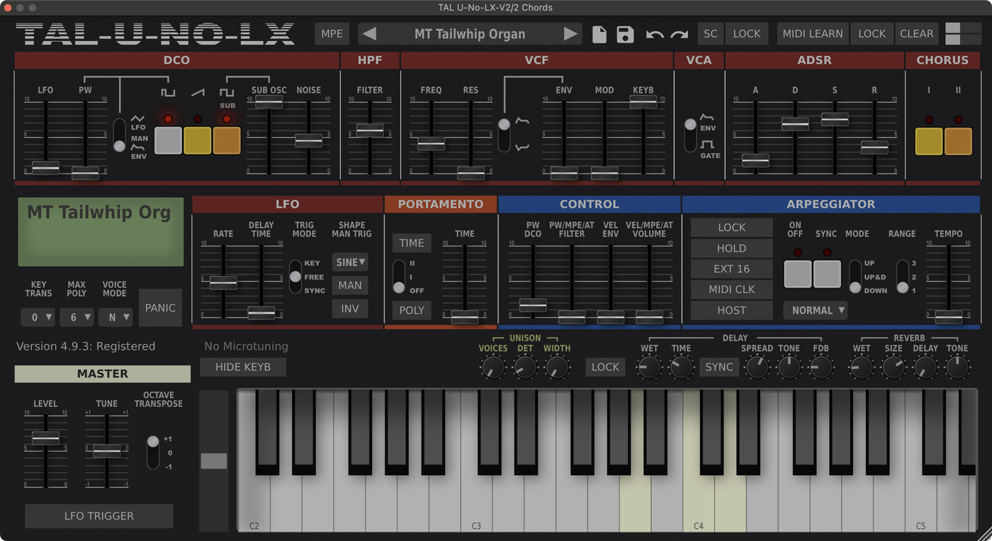Screen dimensions: 992x541
Task: Adjust the unison WIDTH knob
Action: point(557,367)
